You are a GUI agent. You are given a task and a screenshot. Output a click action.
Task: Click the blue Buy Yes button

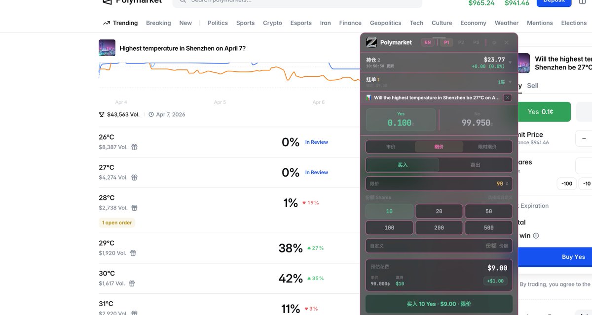[x=555, y=257]
